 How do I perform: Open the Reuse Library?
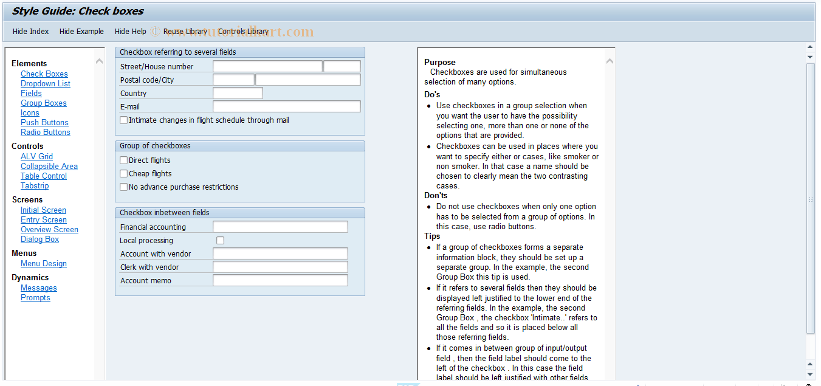tap(185, 31)
